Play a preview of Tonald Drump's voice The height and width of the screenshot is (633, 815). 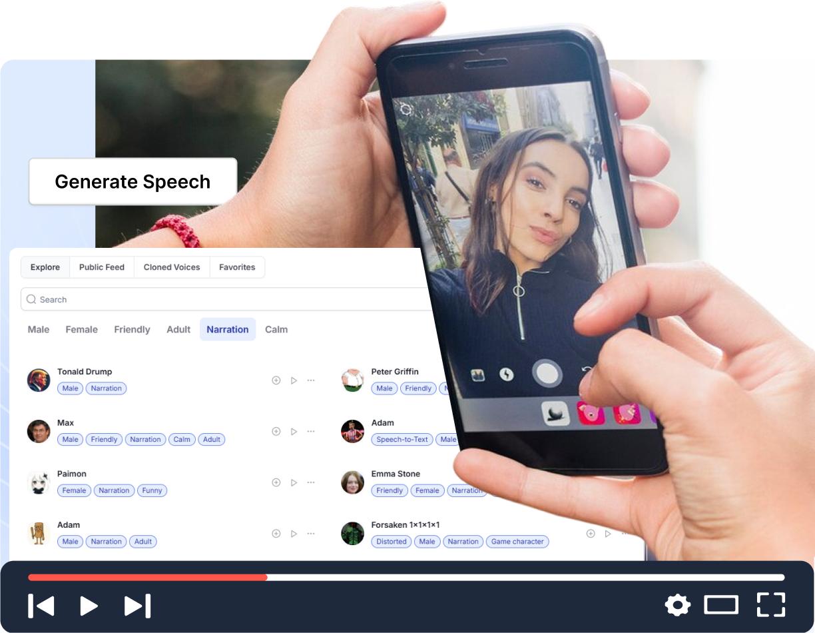pos(293,380)
